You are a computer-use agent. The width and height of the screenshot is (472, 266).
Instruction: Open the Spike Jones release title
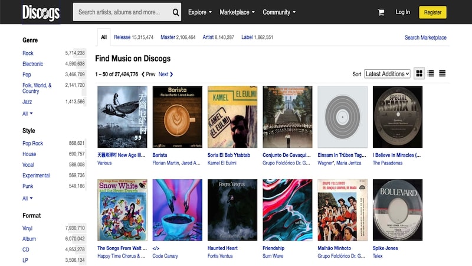pyautogui.click(x=385, y=248)
